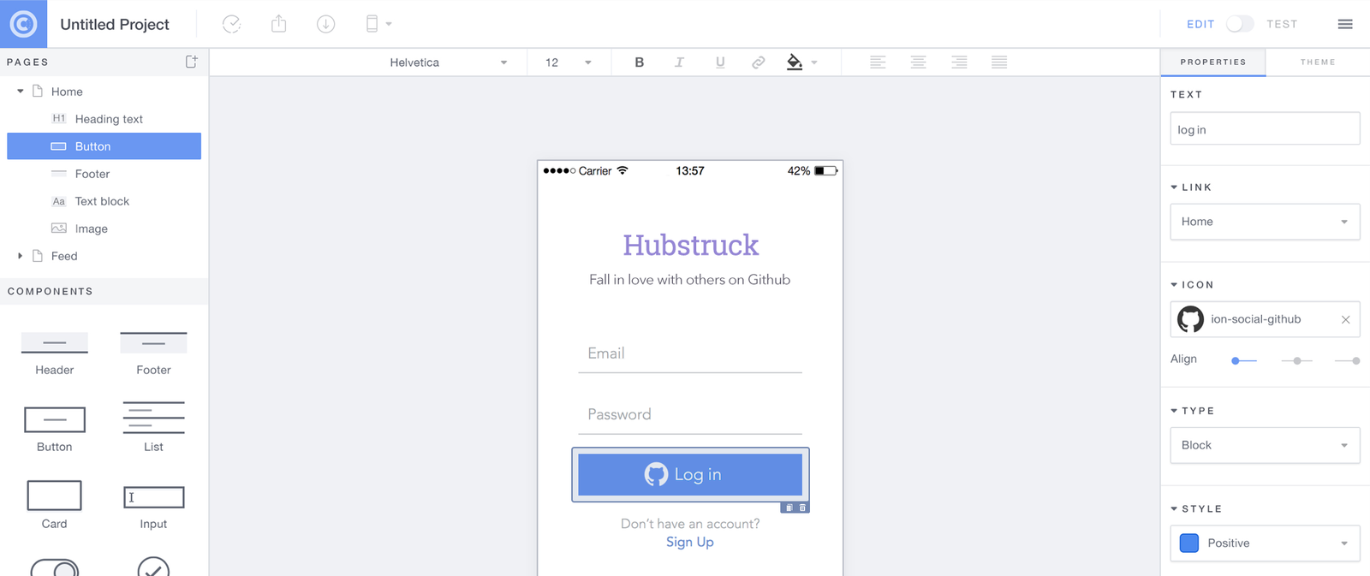Pick the Header component
Screen dimensions: 1370x576
pyautogui.click(x=55, y=353)
